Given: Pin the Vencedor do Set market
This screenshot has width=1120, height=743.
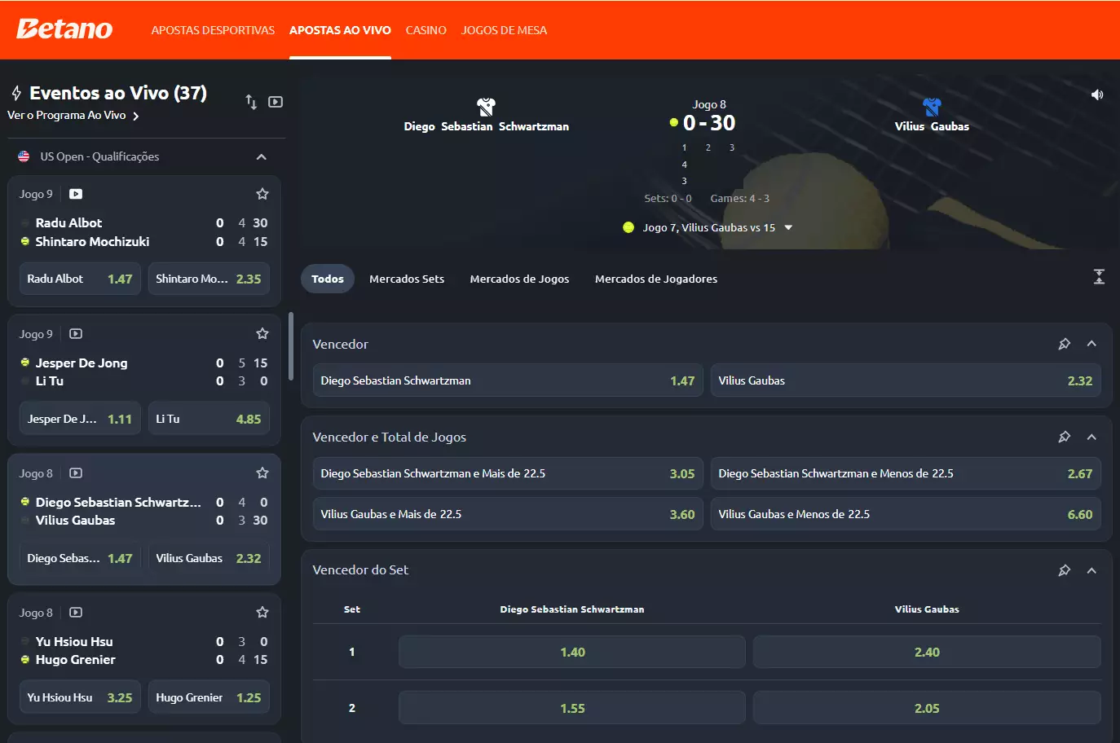Looking at the screenshot, I should [1064, 570].
